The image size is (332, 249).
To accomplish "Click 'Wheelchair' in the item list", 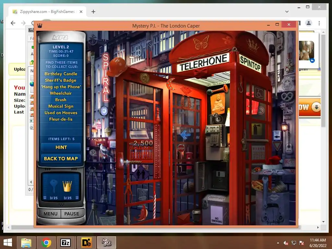I will click(61, 93).
